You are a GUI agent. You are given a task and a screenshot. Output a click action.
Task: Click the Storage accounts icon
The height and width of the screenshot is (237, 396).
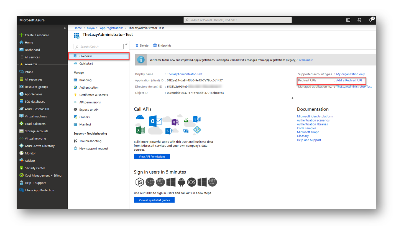21,131
